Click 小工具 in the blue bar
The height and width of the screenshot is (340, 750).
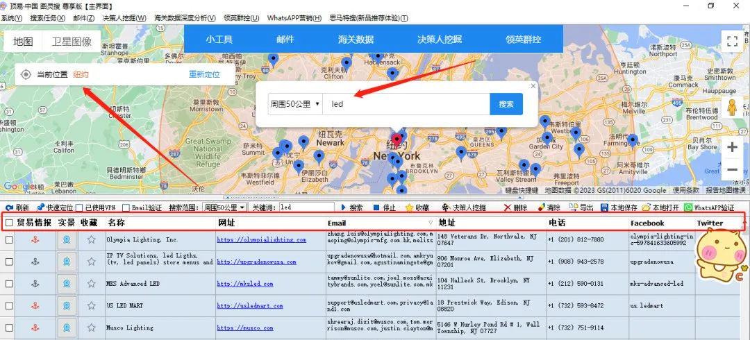click(219, 40)
